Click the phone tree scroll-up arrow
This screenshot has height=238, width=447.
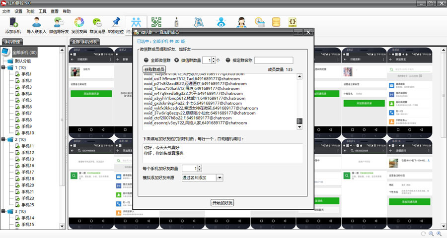click(x=62, y=50)
